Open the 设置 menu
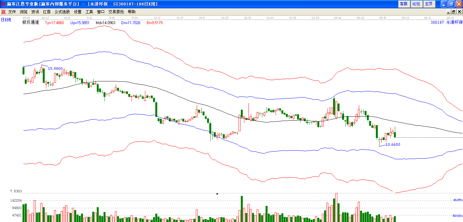The image size is (463, 222). (78, 12)
